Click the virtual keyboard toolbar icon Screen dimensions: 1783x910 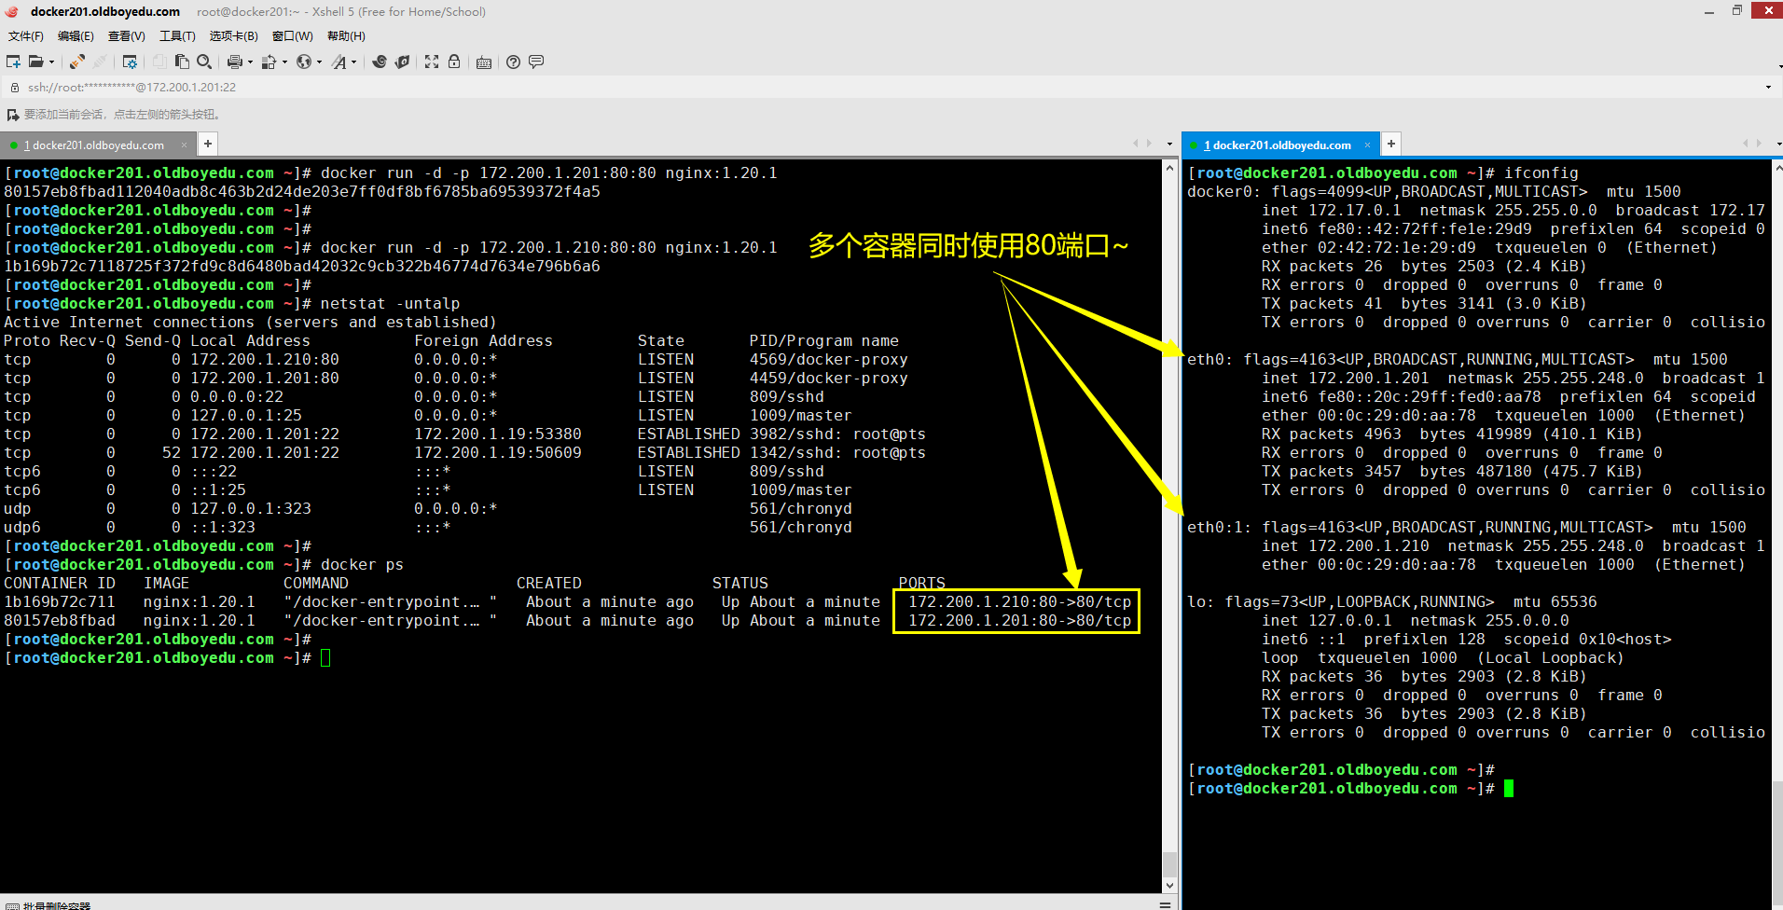point(484,62)
